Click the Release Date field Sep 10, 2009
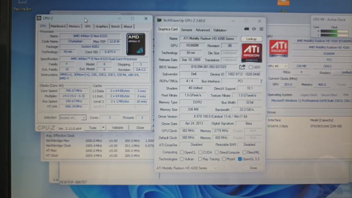 tap(191, 60)
